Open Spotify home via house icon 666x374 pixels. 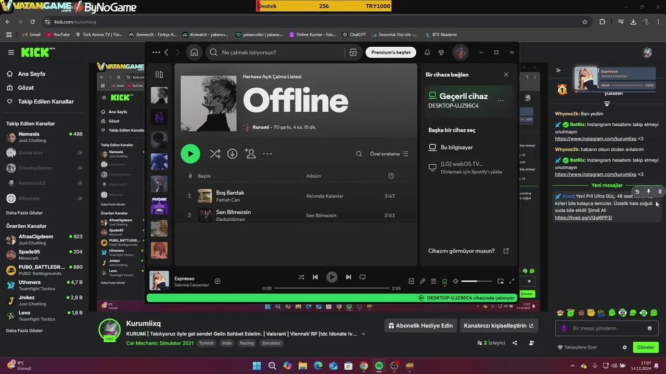194,52
